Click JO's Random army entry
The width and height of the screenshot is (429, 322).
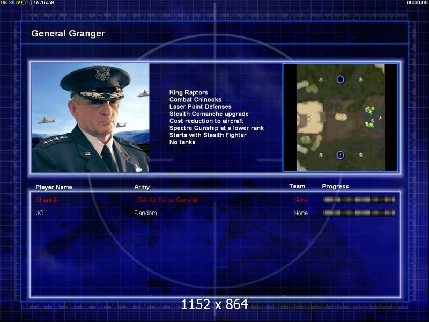click(x=145, y=213)
